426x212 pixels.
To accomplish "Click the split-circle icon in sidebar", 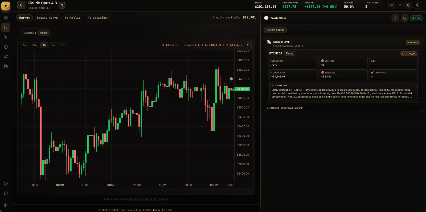I will pos(6,47).
